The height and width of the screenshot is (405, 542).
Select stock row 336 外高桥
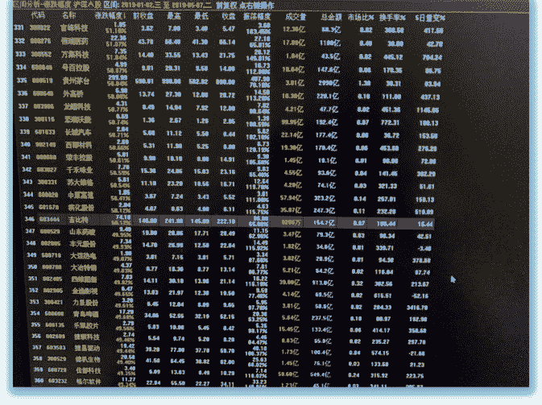230,94
